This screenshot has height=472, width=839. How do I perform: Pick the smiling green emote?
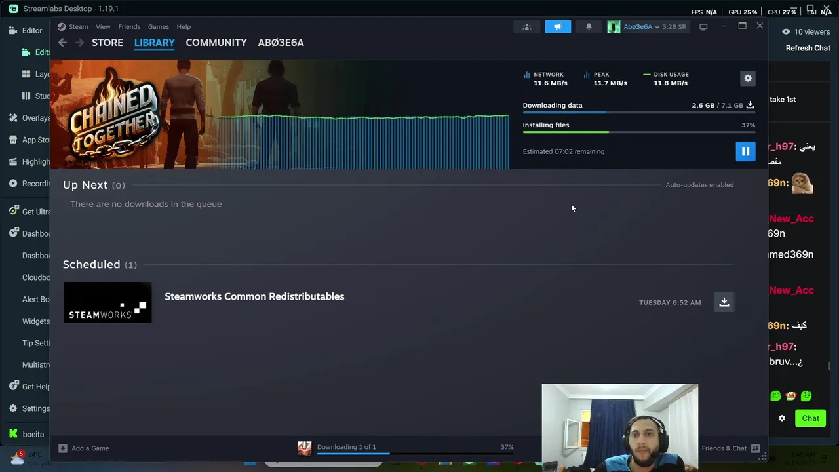pos(775,396)
